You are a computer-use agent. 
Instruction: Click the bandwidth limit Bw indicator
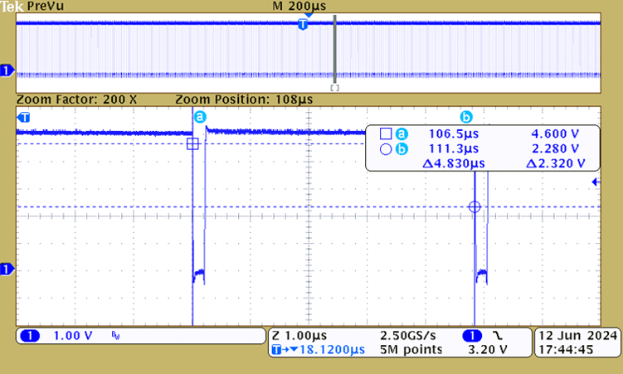(x=115, y=336)
